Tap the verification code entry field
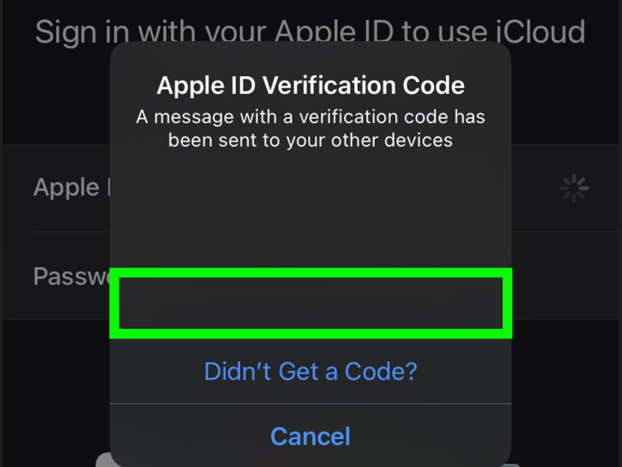Screen dimensions: 622x467 pyautogui.click(x=310, y=303)
